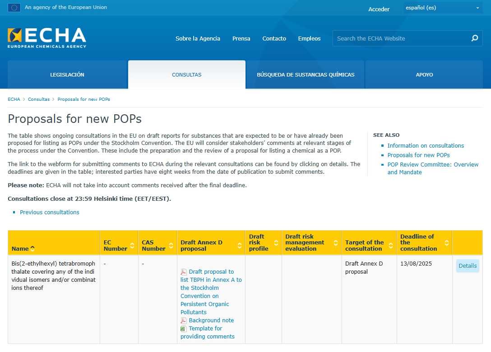
Task: Click PDF icon beside Draft proposal link
Action: [184, 272]
